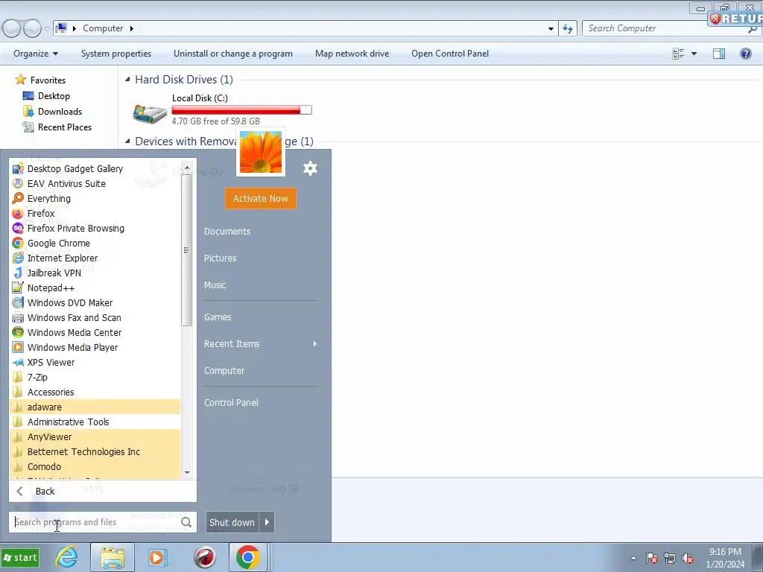This screenshot has height=572, width=763.
Task: Open the Shut down options arrow
Action: [267, 522]
